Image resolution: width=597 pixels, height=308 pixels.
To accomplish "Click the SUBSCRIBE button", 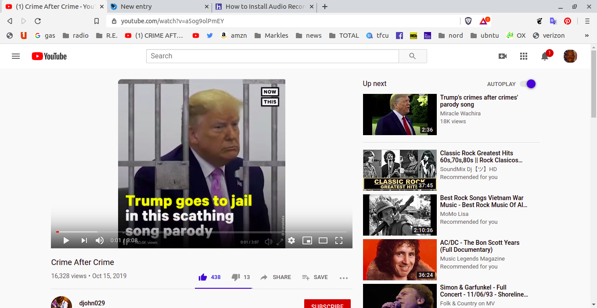I will click(x=327, y=304).
